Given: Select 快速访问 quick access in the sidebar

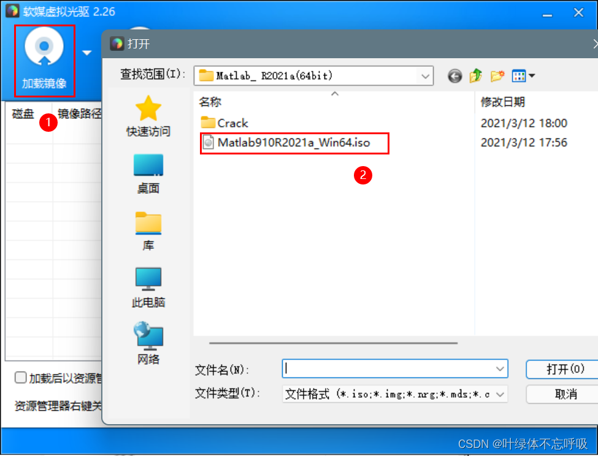Looking at the screenshot, I should coord(148,116).
